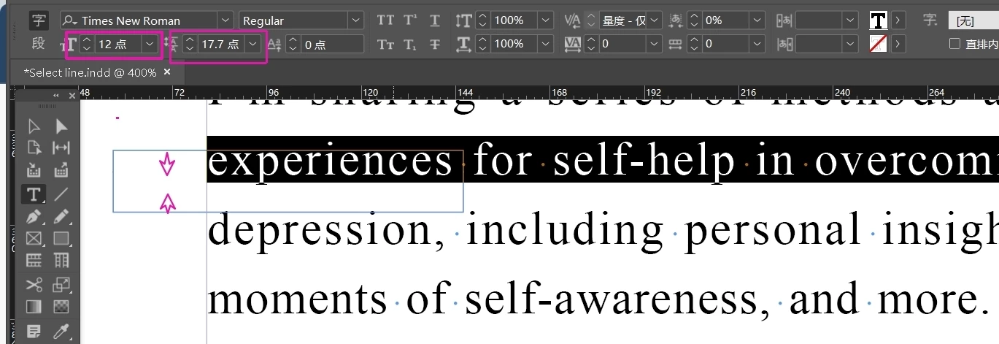
Task: Enable the 直排内 checkbox
Action: [x=954, y=44]
